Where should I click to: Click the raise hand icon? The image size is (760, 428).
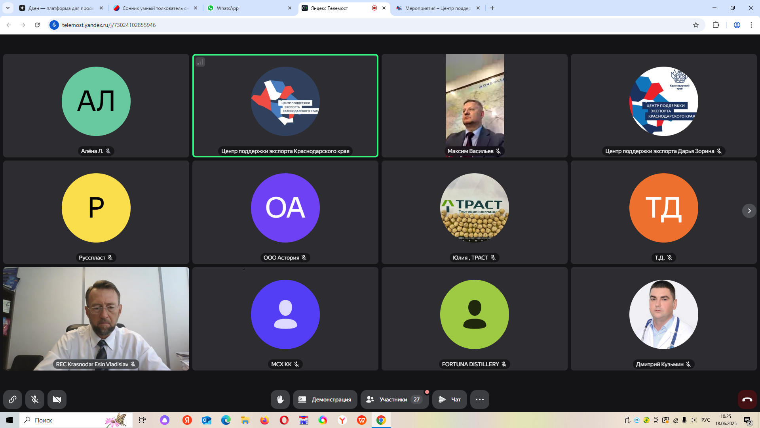click(280, 399)
